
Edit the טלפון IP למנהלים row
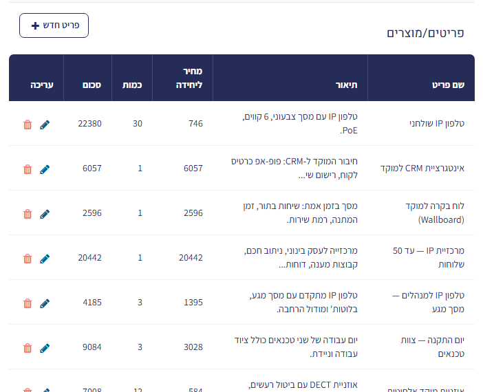45,303
